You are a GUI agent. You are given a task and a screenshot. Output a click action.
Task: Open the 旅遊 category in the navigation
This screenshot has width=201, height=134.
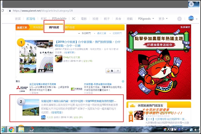95,19
